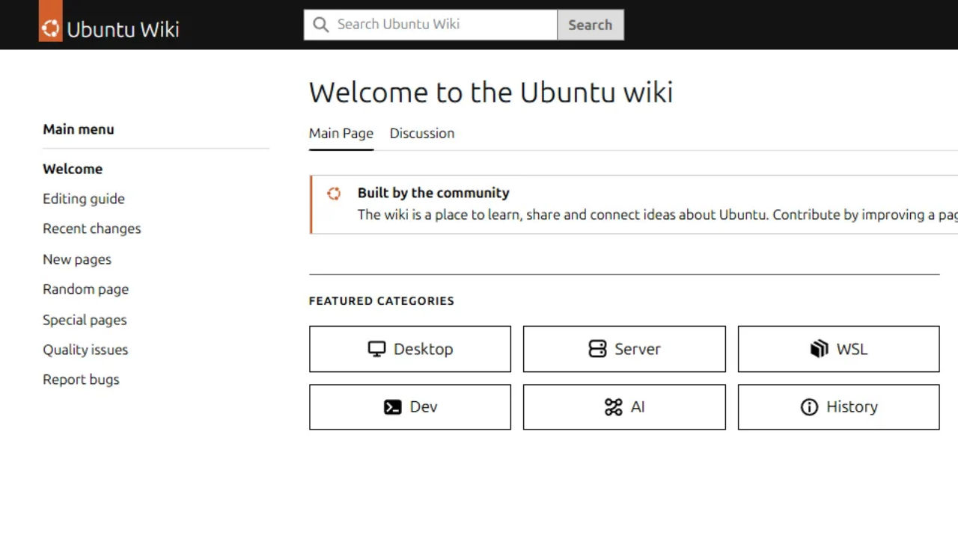Open the Discussion tab

point(422,133)
